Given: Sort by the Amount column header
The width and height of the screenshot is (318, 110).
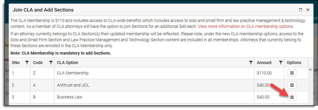Looking at the screenshot, I should [264, 63].
